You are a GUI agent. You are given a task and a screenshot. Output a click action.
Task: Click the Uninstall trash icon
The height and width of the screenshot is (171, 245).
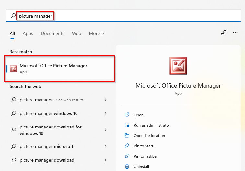click(127, 167)
